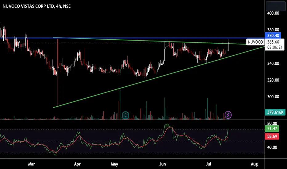Click the 300.00 price axis label
The height and width of the screenshot is (169, 287).
[x=273, y=97]
